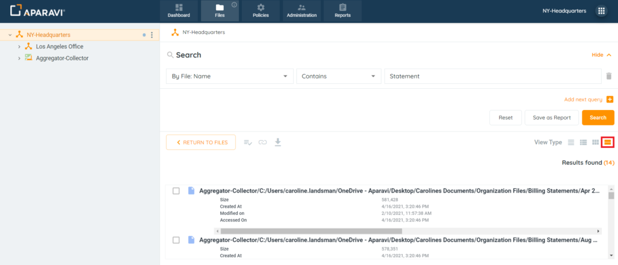Check the Aug billing statement checkbox
The height and width of the screenshot is (265, 618).
click(x=176, y=240)
